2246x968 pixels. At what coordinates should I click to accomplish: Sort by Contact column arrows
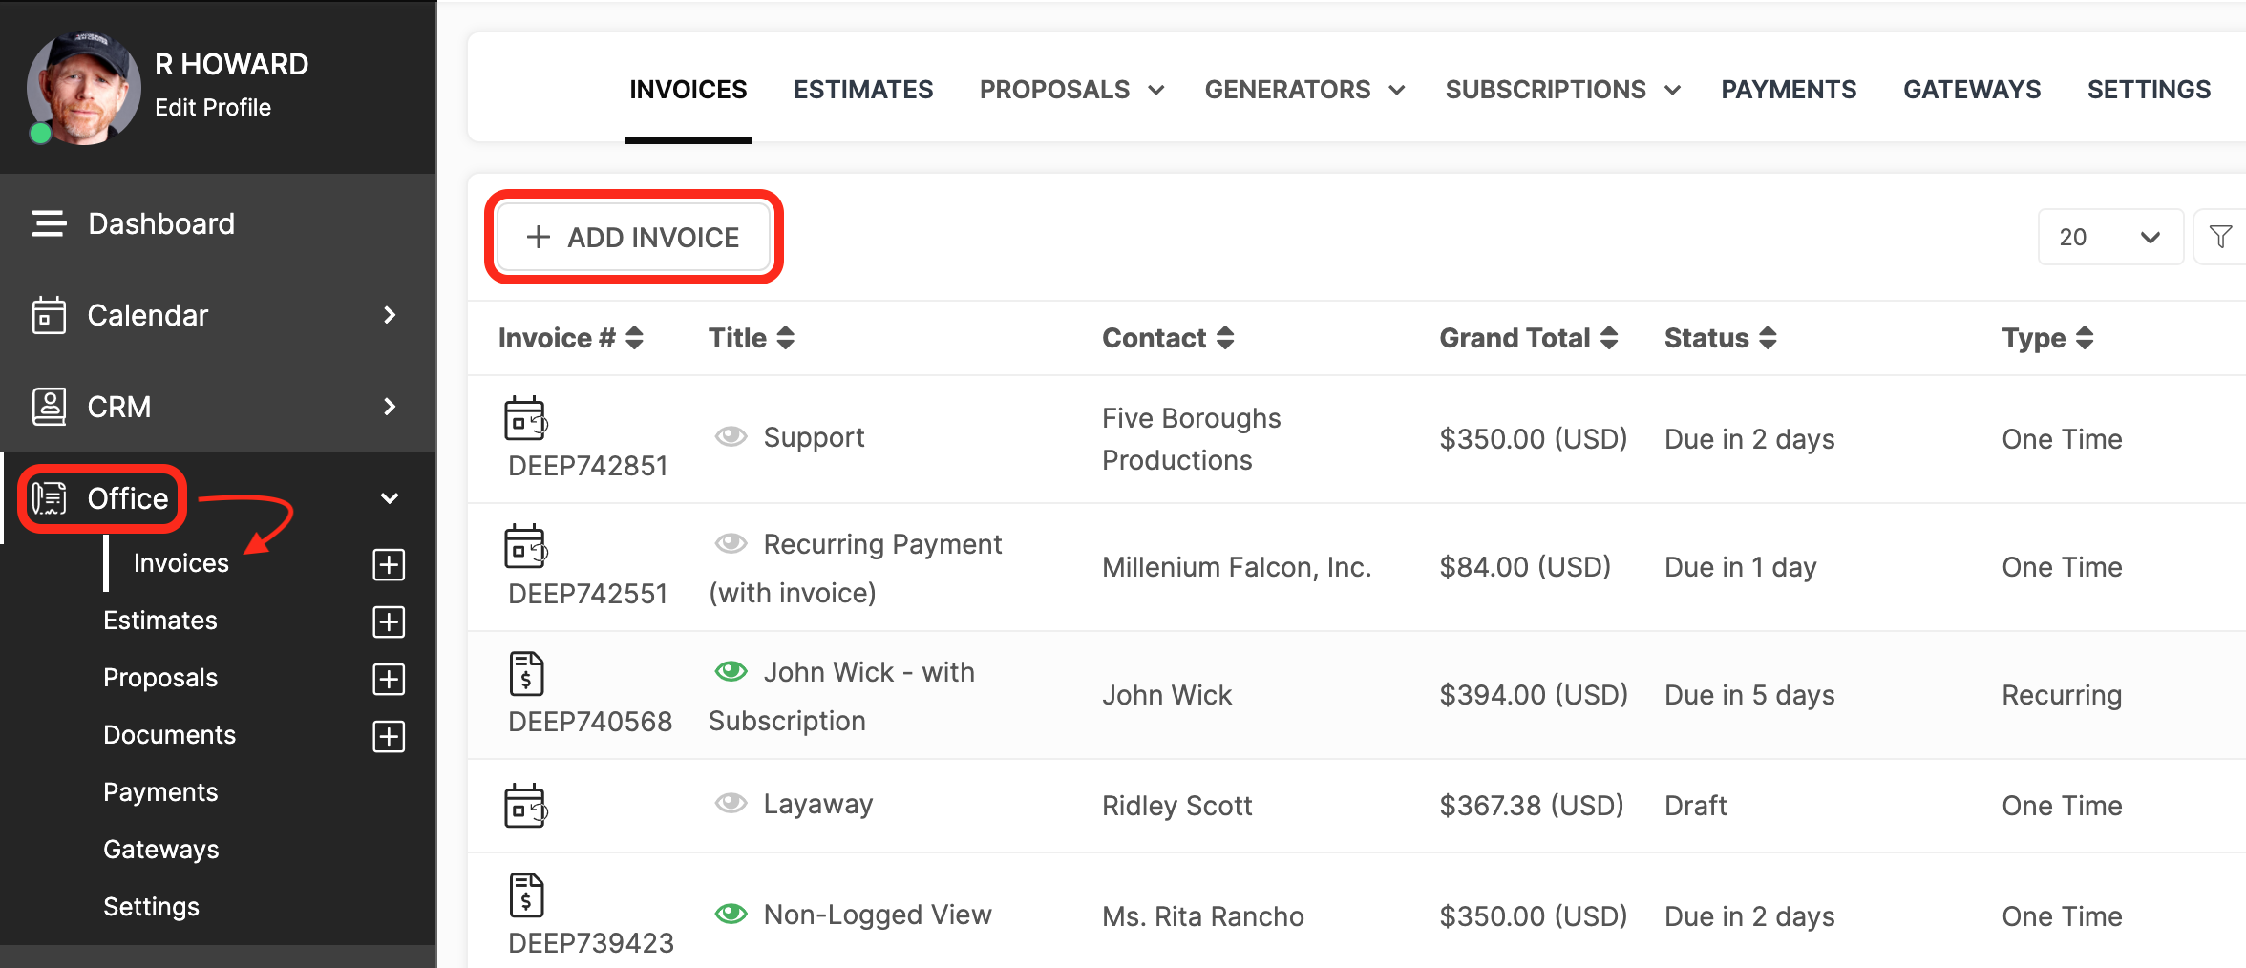point(1225,338)
